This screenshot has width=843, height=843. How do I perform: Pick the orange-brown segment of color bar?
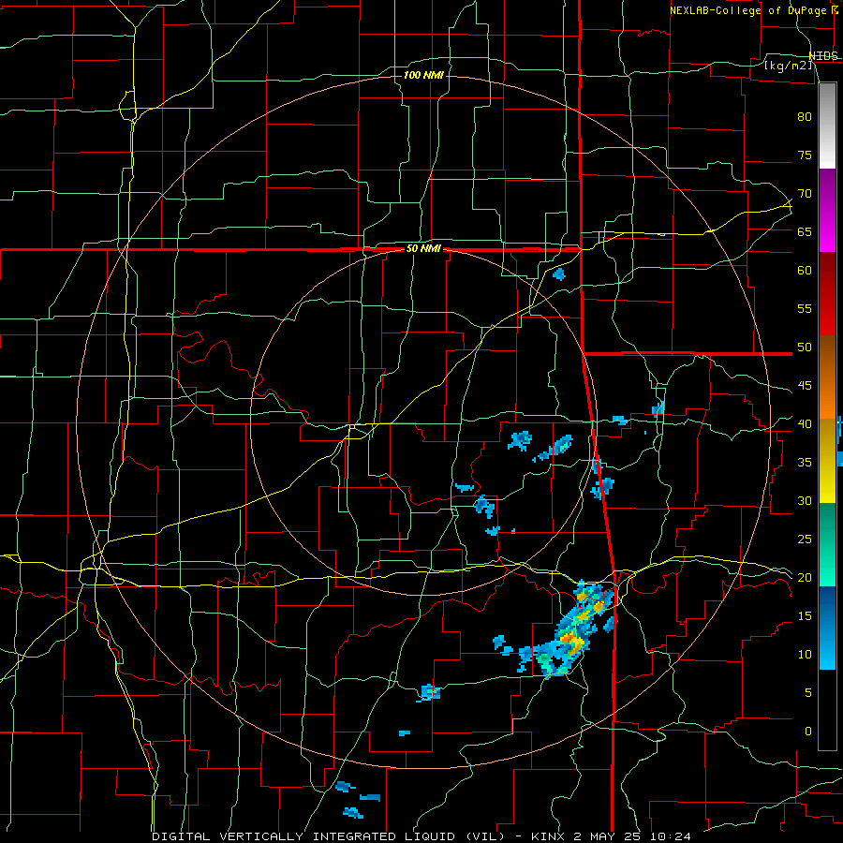click(x=827, y=377)
